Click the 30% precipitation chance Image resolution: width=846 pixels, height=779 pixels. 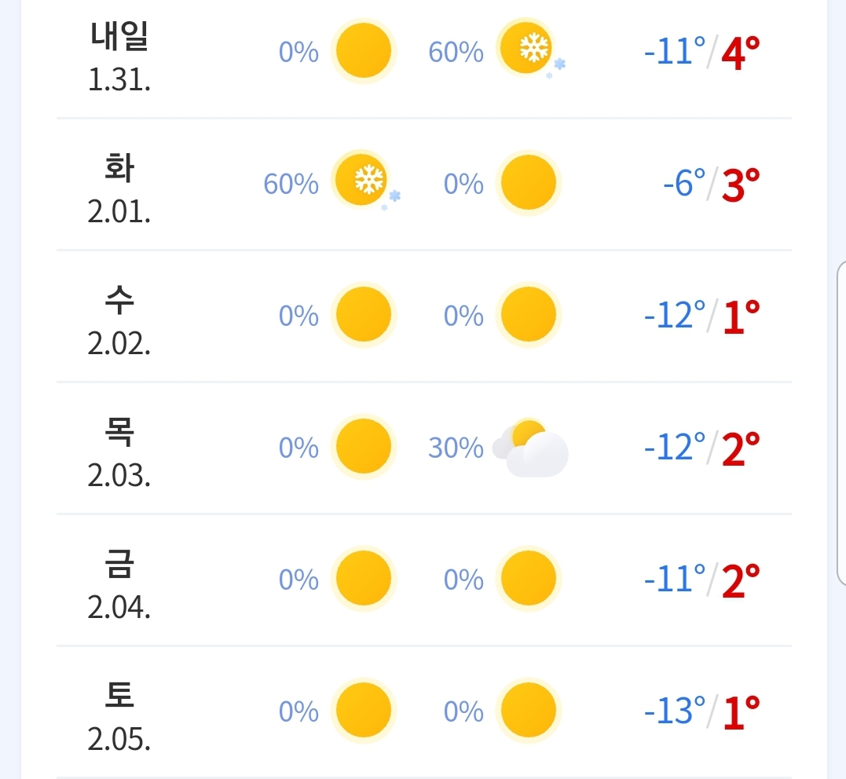tap(456, 448)
